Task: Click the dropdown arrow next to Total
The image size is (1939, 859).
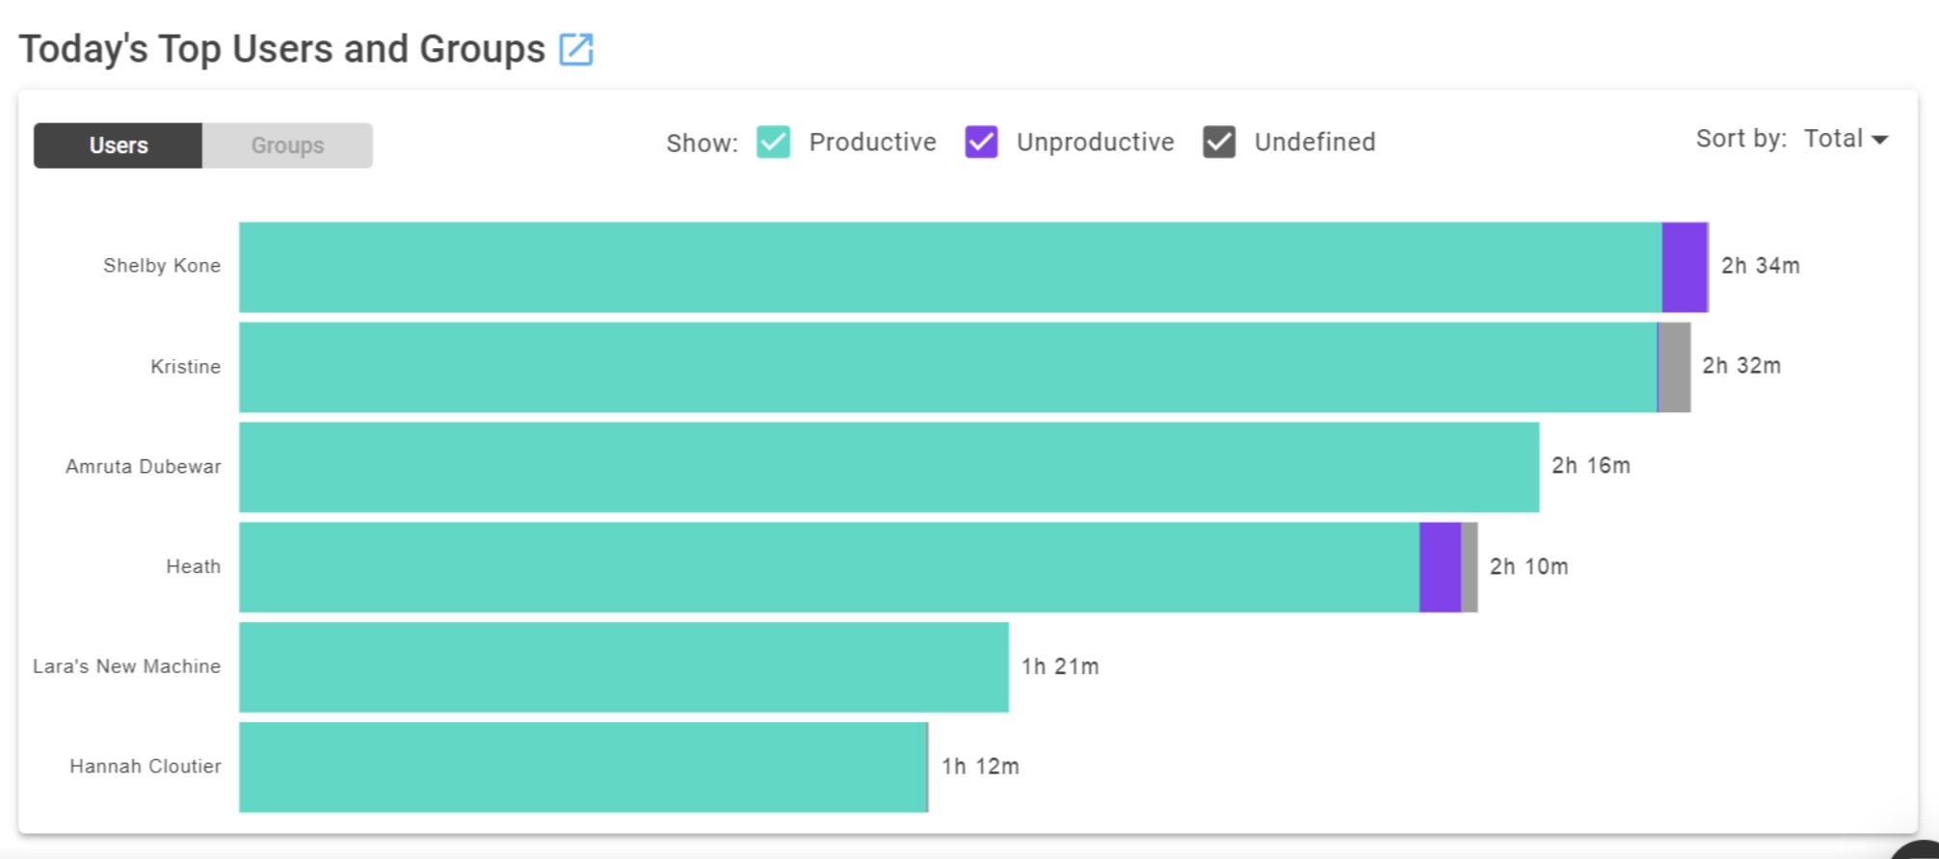Action: pos(1879,140)
